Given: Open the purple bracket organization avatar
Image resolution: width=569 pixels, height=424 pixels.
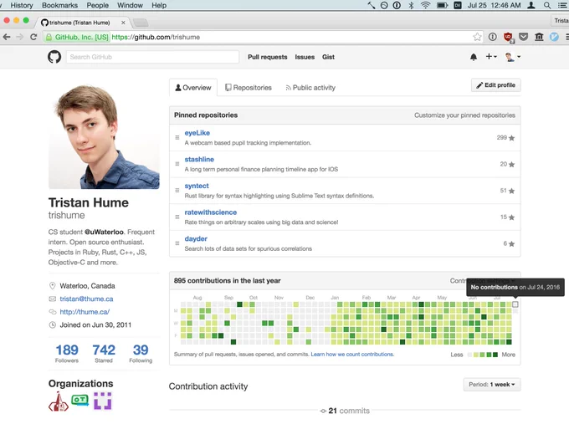Looking at the screenshot, I should 103,401.
